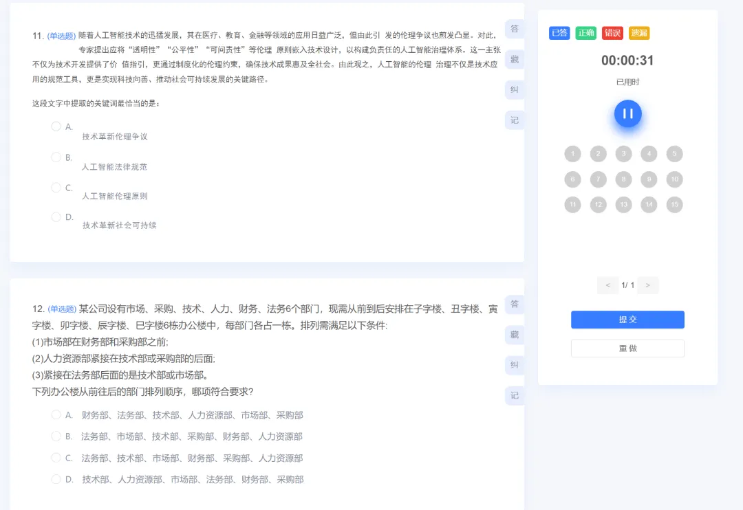Jump to question number 12 bubble

click(598, 205)
